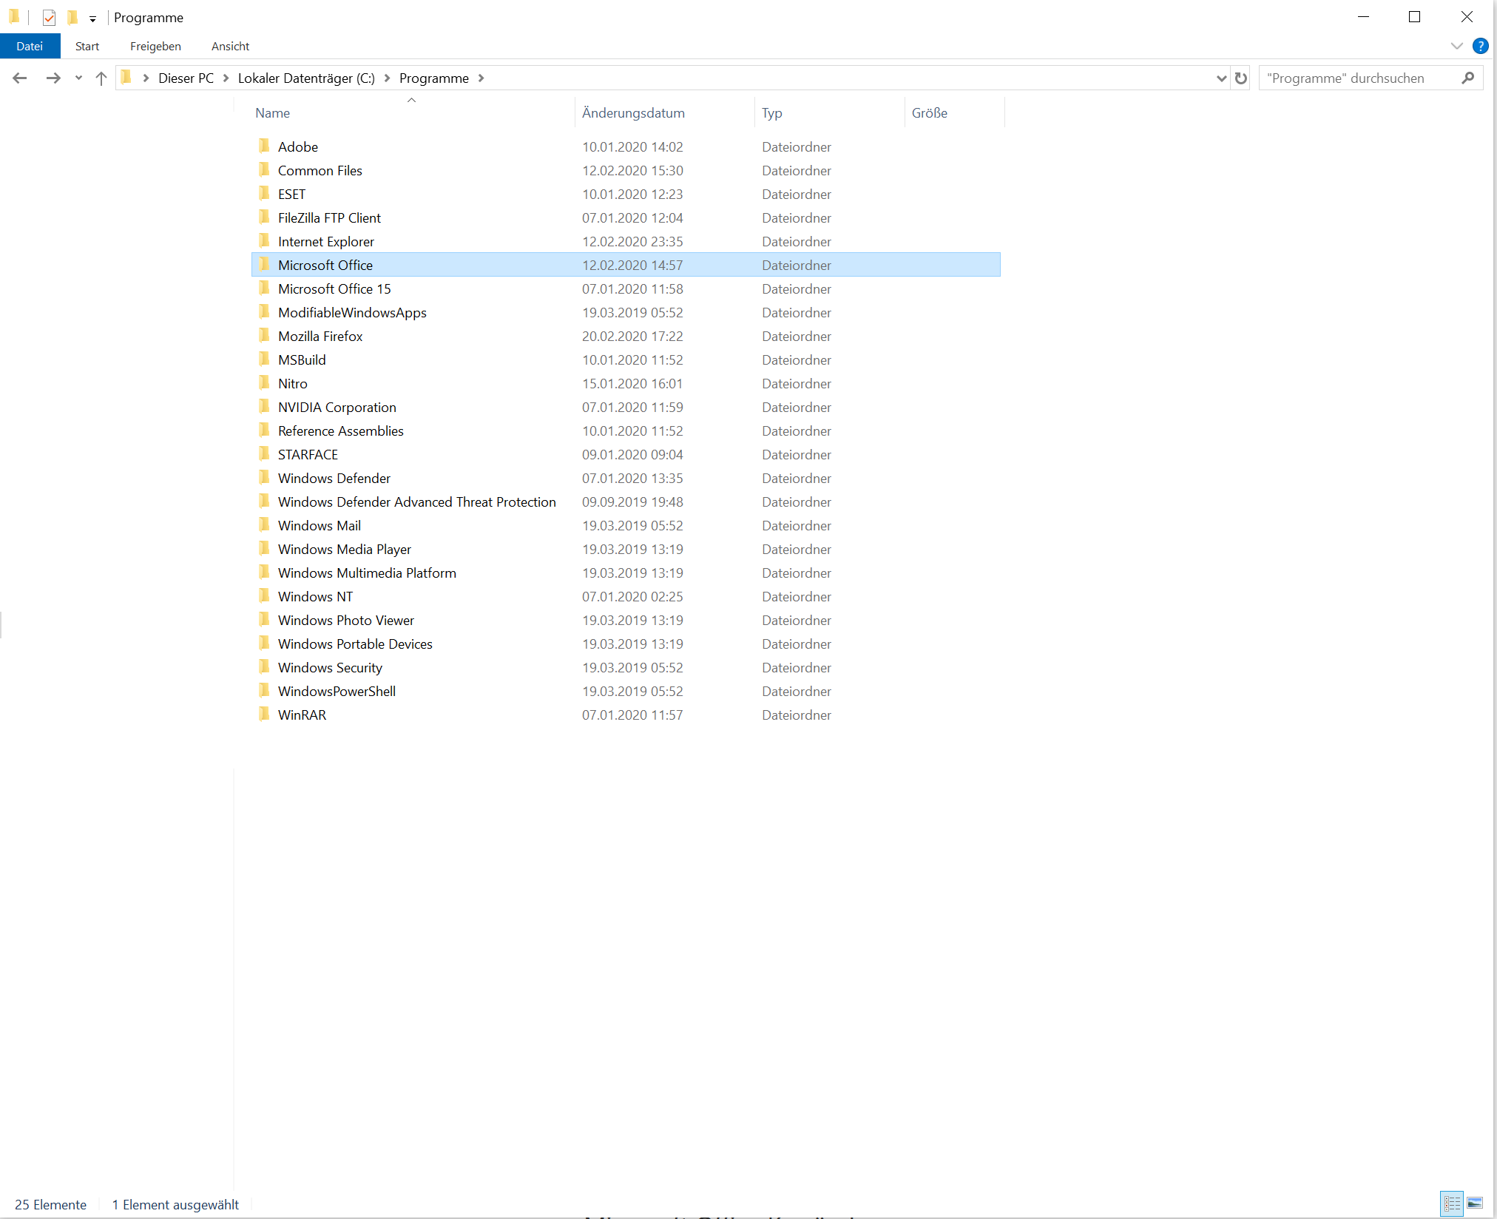The width and height of the screenshot is (1497, 1219).
Task: Collapse the ribbon with the chevron
Action: [1456, 46]
